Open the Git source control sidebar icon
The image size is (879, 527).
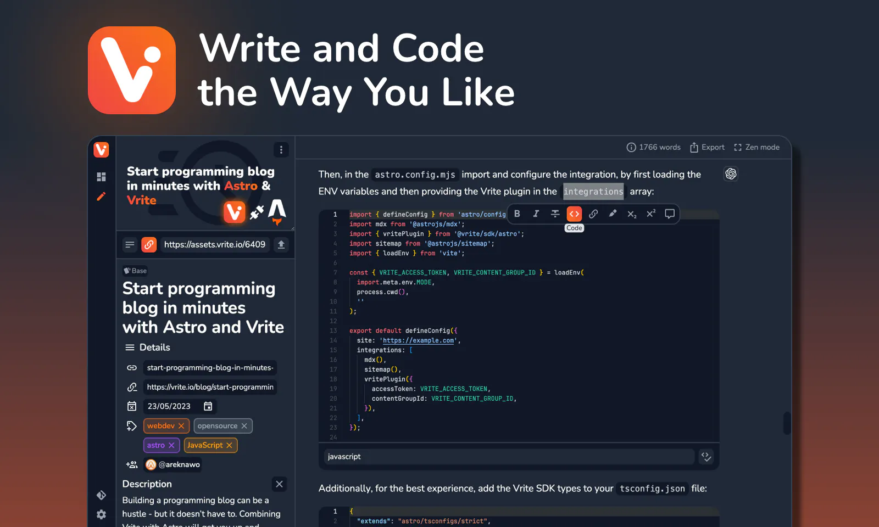click(101, 495)
